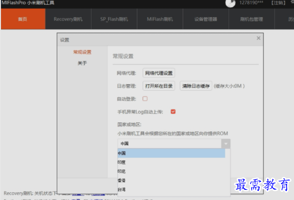The width and height of the screenshot is (294, 200).
Task: Choose 印度 from the region list
Action: point(172,162)
